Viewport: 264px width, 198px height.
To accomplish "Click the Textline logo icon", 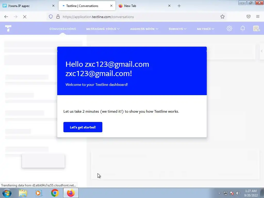I will tap(8, 28).
